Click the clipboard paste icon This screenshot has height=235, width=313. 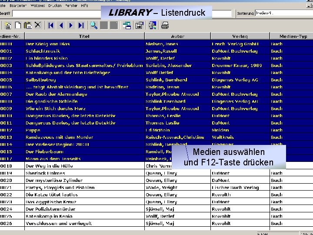tap(28, 25)
